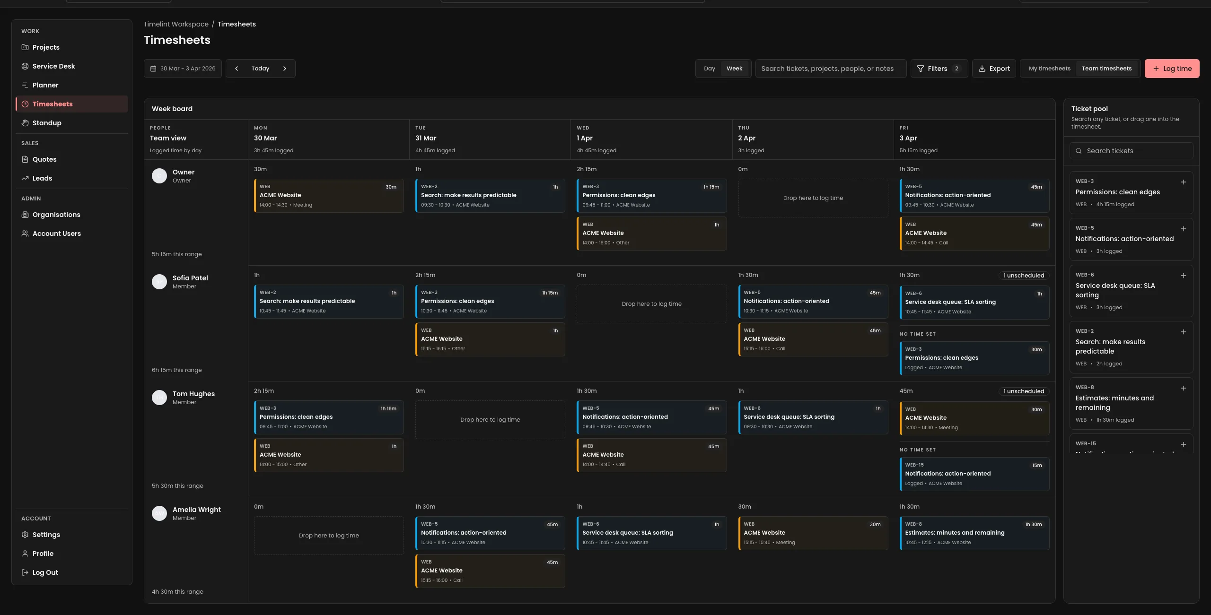
Task: Open Owner's Wednesday WEB-3 Permissions entry
Action: pos(651,196)
